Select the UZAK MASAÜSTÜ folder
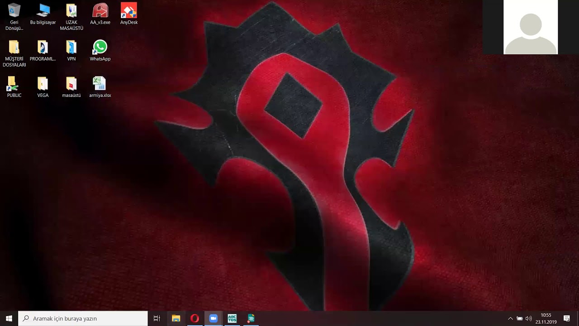Image resolution: width=579 pixels, height=326 pixels. (x=71, y=17)
